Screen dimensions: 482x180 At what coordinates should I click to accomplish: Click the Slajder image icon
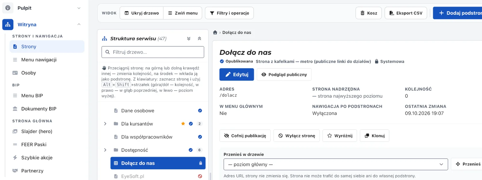[x=15, y=131]
